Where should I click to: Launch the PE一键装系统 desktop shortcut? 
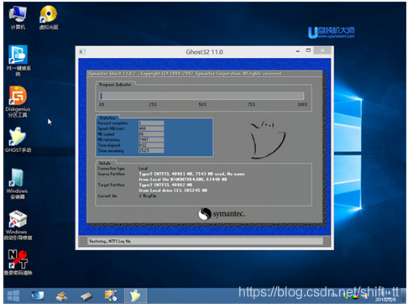pos(18,60)
